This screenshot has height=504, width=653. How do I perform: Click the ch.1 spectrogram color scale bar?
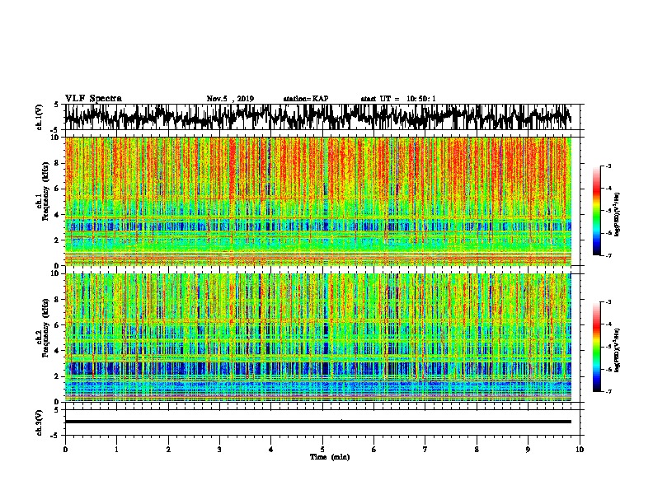pyautogui.click(x=596, y=211)
